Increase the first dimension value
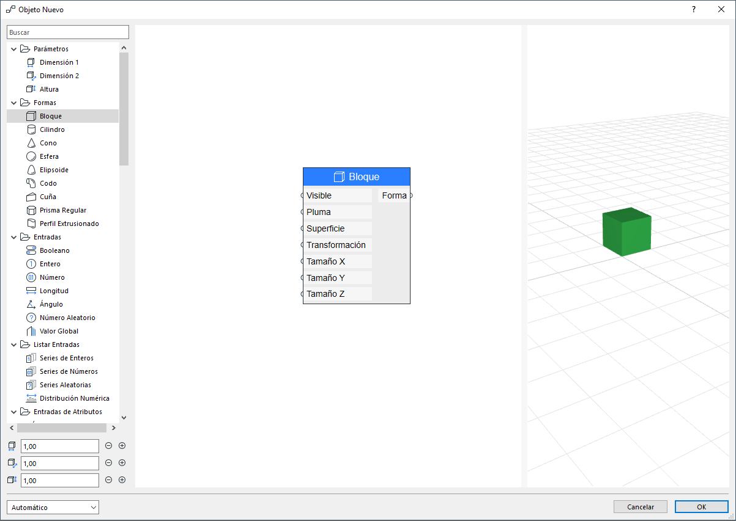The width and height of the screenshot is (736, 521). (x=122, y=446)
